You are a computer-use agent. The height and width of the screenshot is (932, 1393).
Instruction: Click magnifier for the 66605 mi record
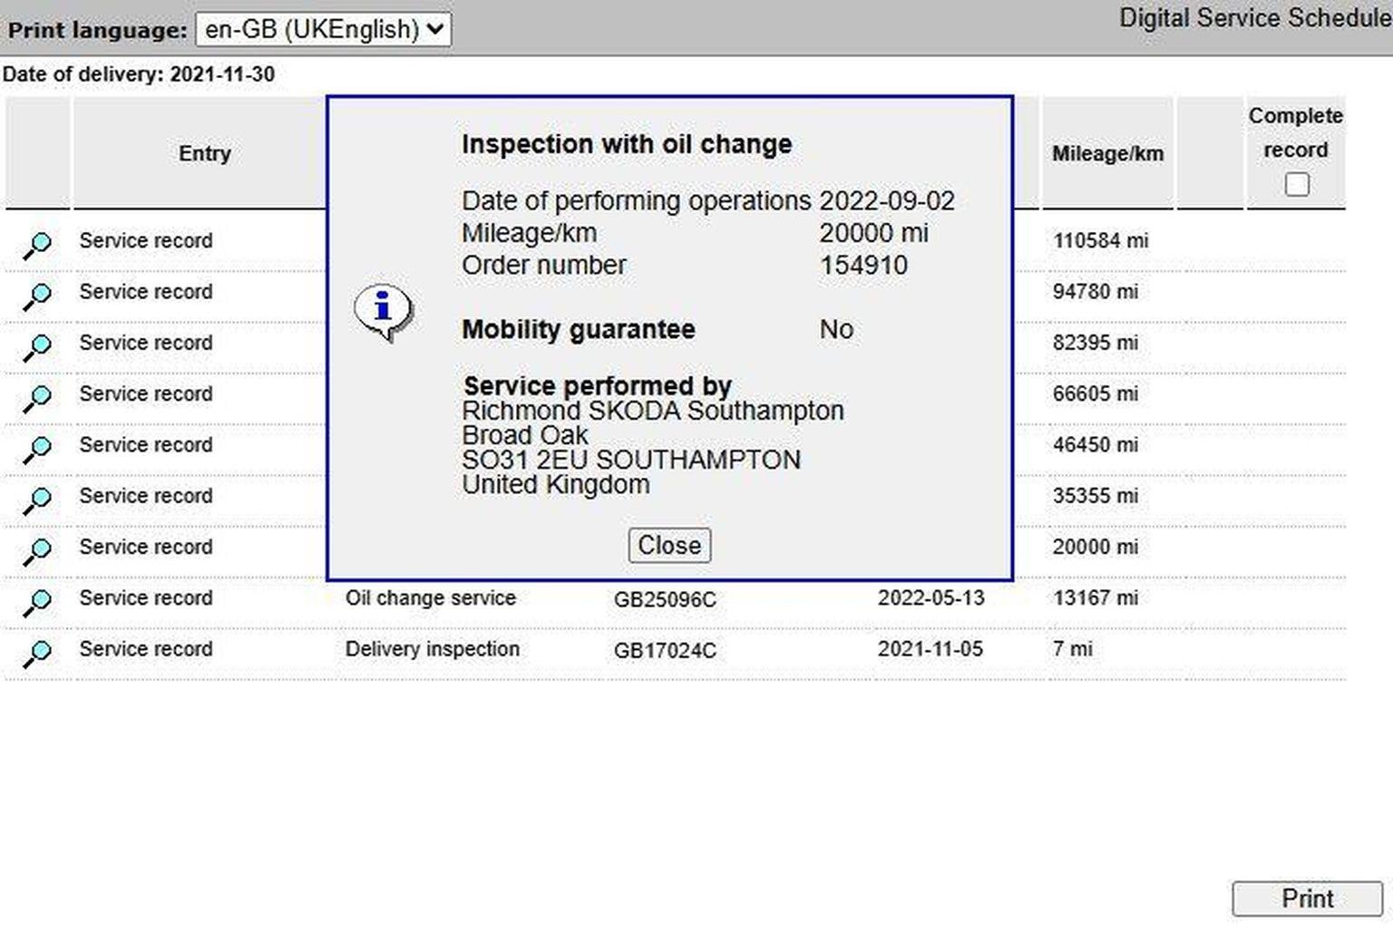pyautogui.click(x=37, y=397)
